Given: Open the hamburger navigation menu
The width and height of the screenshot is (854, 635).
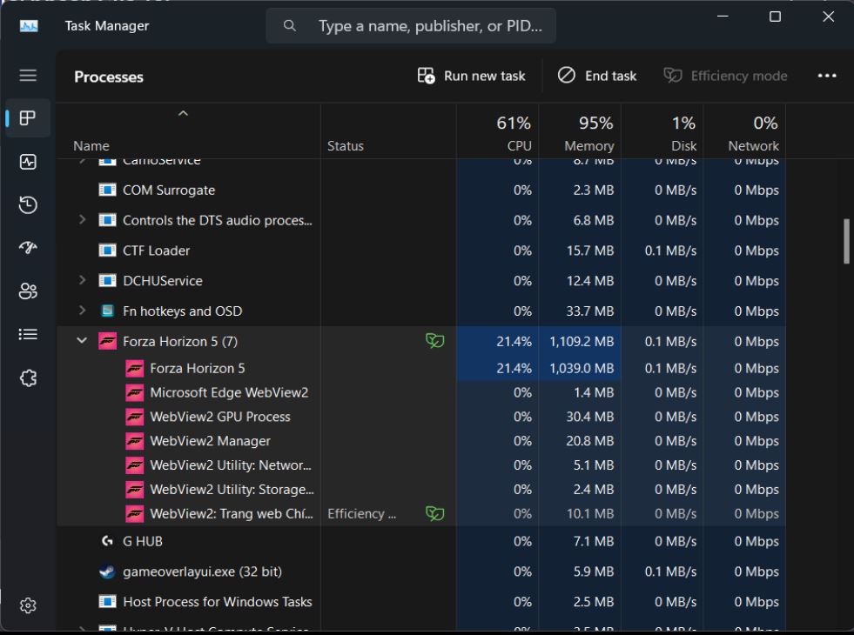Looking at the screenshot, I should pyautogui.click(x=28, y=76).
